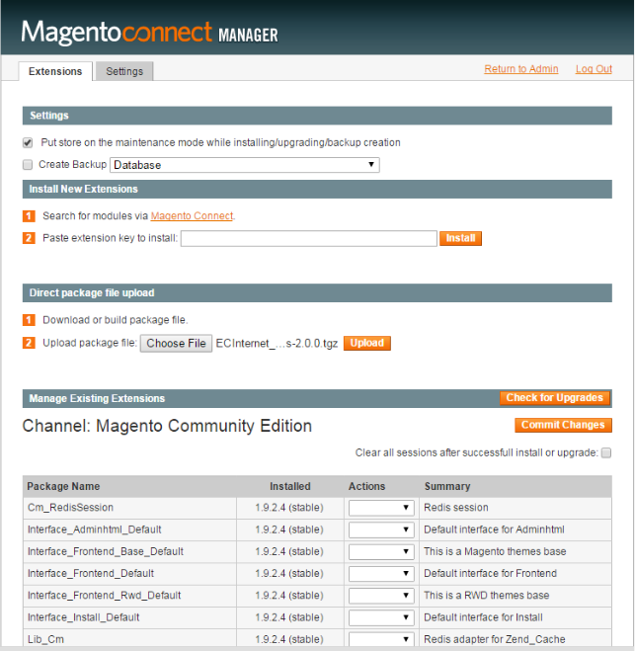Open the Magento Connect link
Viewport: 635px width, 651px height.
tap(192, 216)
